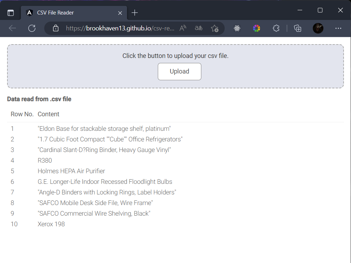Screen dimensions: 351x263
Task: Open a new browser tab
Action: (x=134, y=13)
